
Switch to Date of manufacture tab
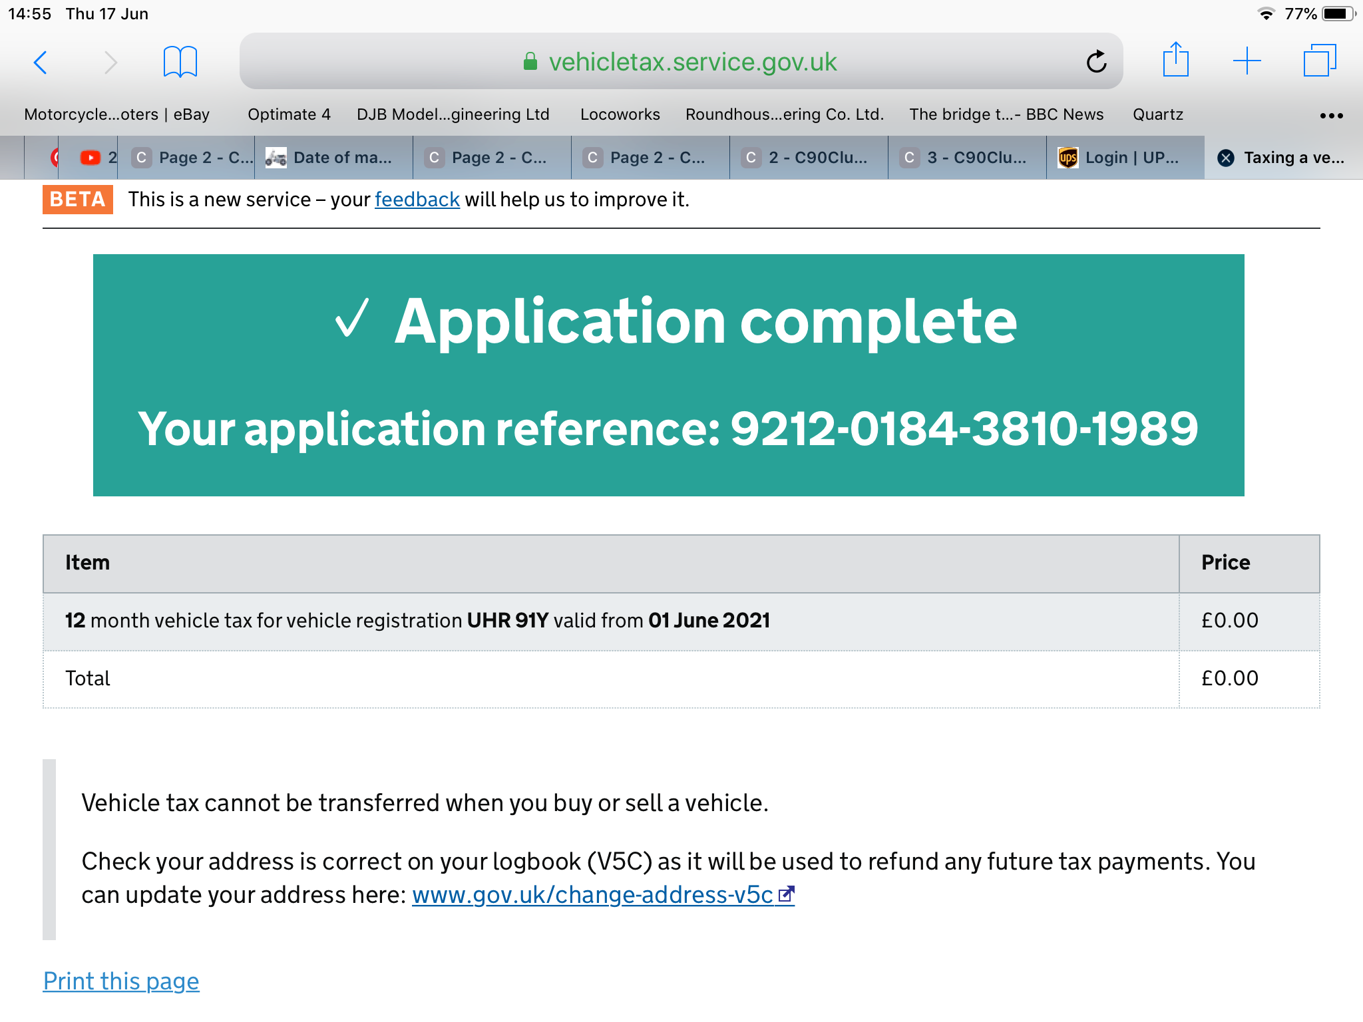pos(333,158)
